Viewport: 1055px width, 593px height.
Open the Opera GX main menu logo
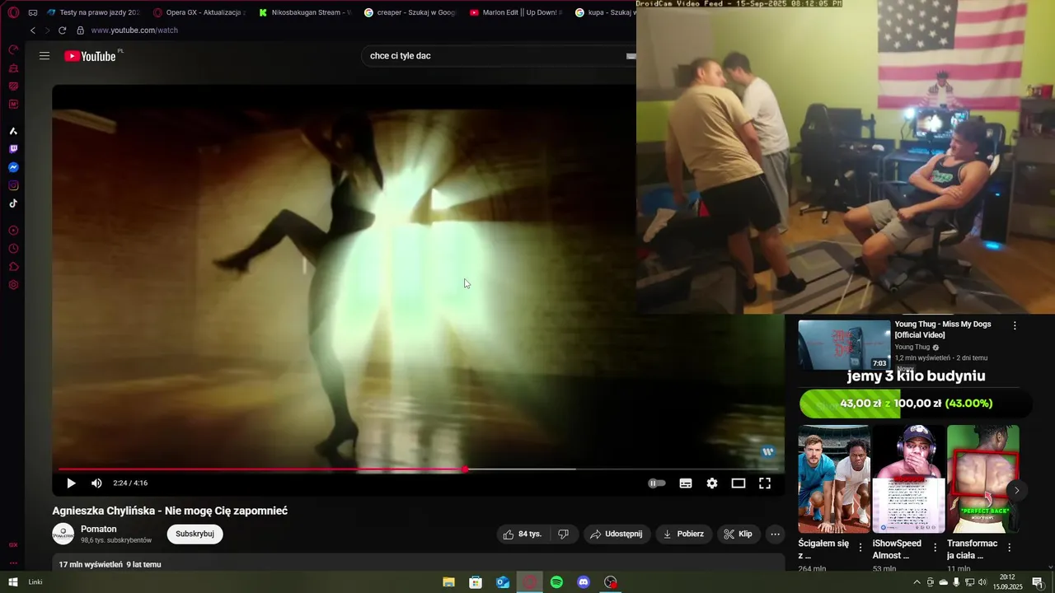[13, 12]
